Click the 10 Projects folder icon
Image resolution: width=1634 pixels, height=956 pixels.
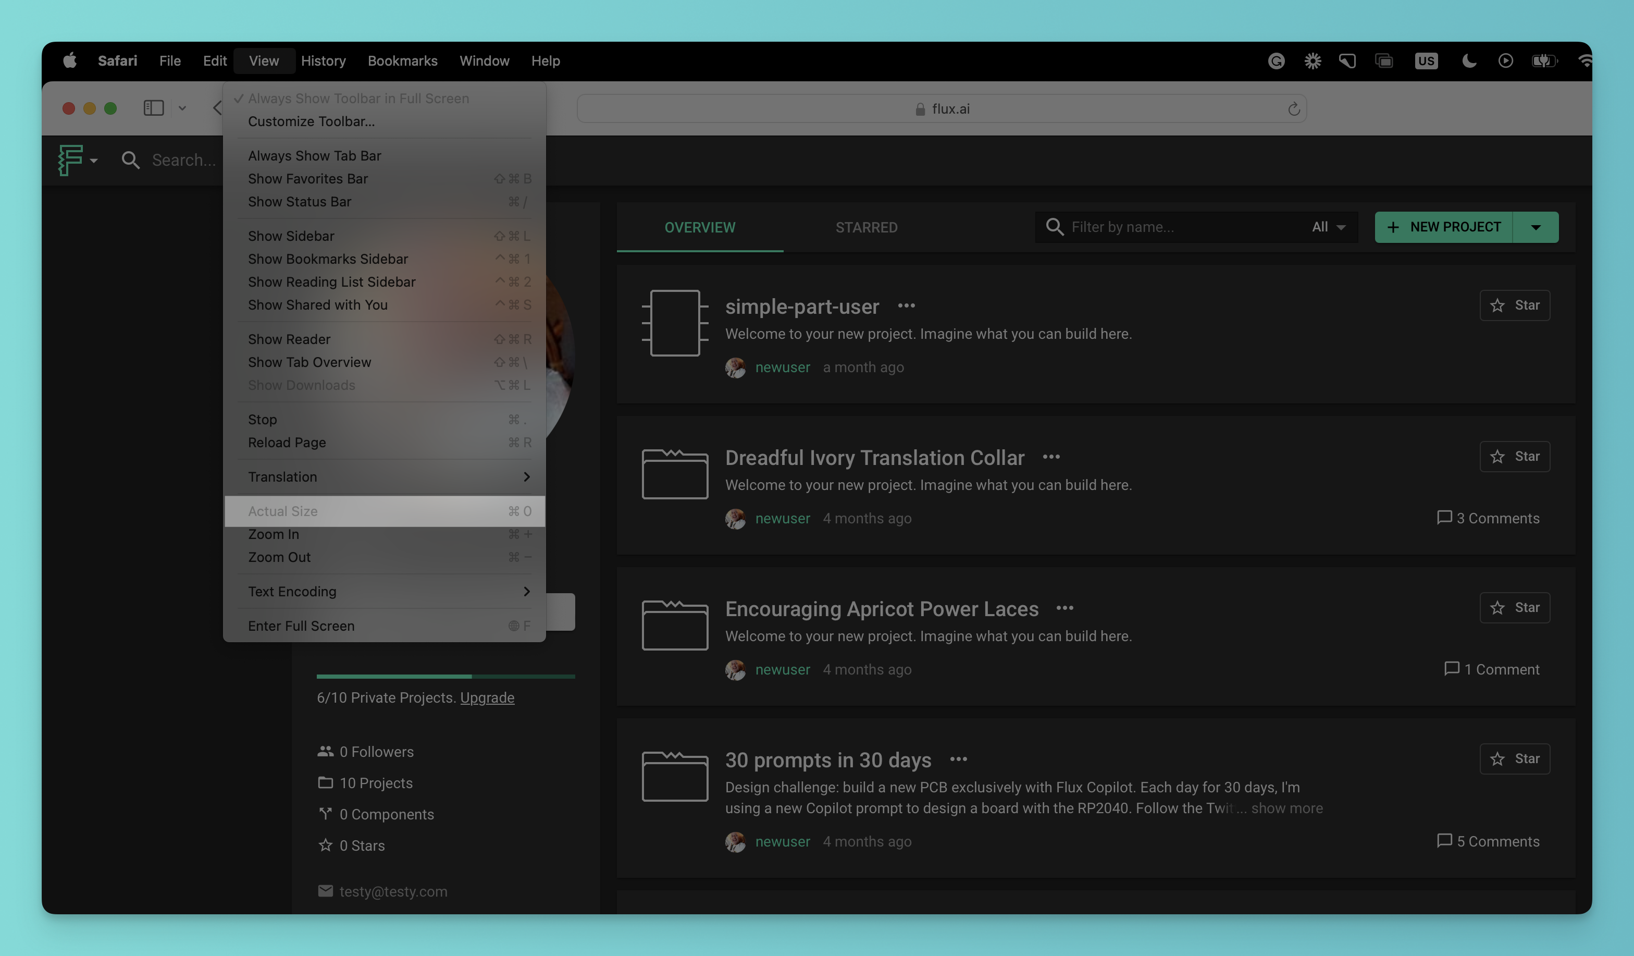(325, 782)
